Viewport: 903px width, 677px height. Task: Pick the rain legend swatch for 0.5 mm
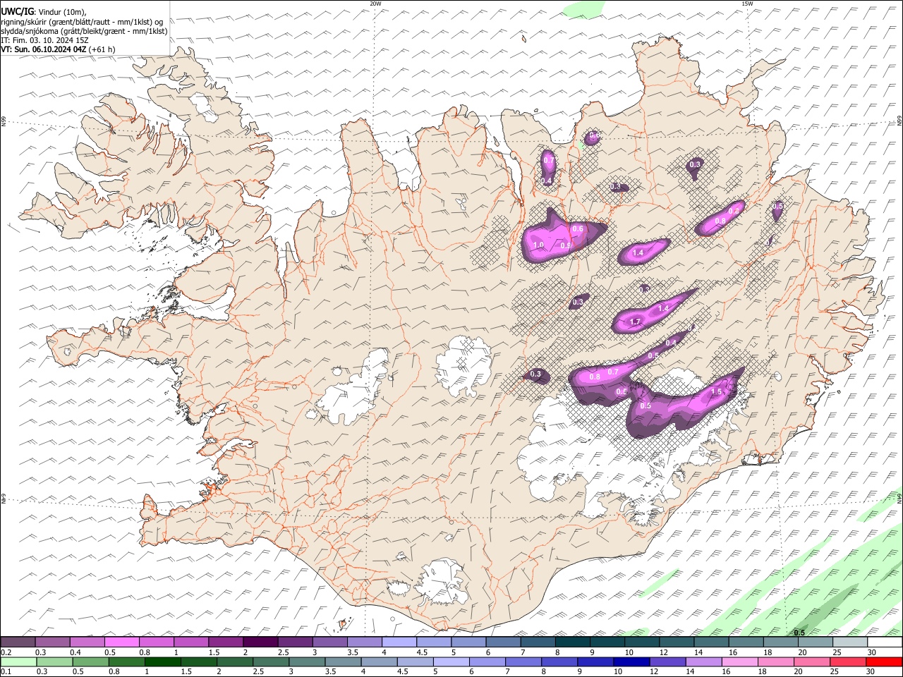click(x=90, y=661)
